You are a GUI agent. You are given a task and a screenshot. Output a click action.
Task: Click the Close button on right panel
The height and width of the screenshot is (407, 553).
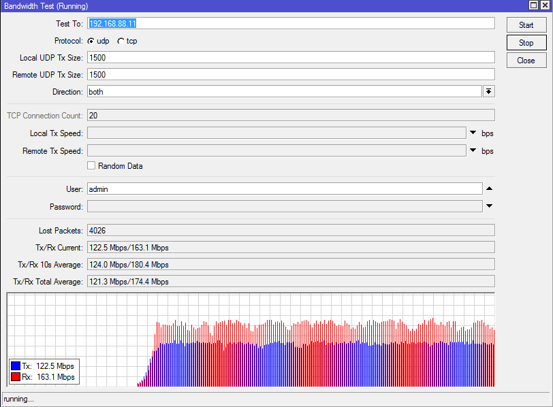pyautogui.click(x=526, y=61)
